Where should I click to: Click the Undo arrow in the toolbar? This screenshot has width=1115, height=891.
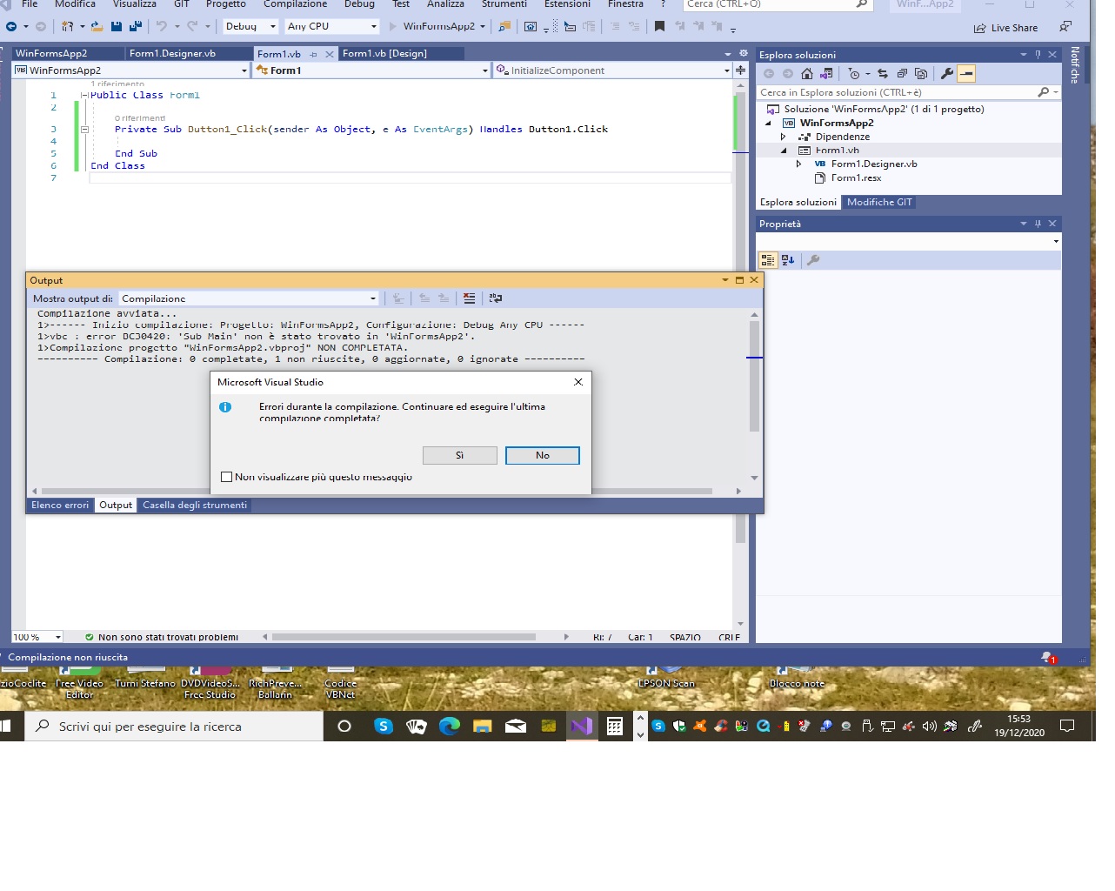click(162, 26)
